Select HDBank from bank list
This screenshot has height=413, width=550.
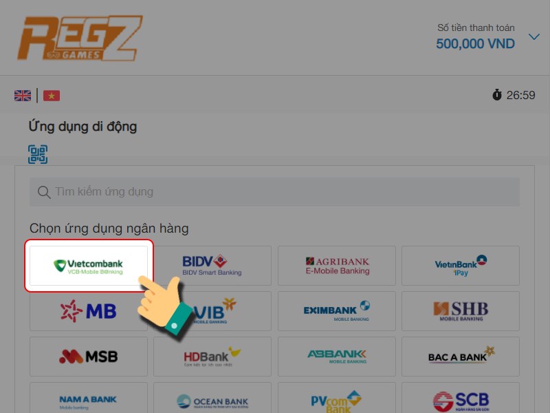point(212,357)
